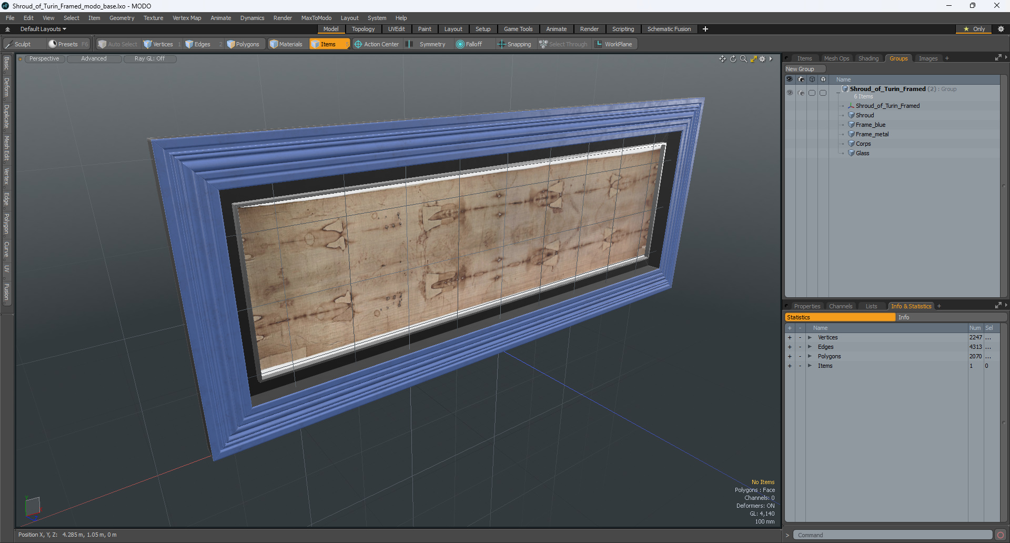Open viewport settings gear
This screenshot has width=1010, height=543.
(x=762, y=59)
